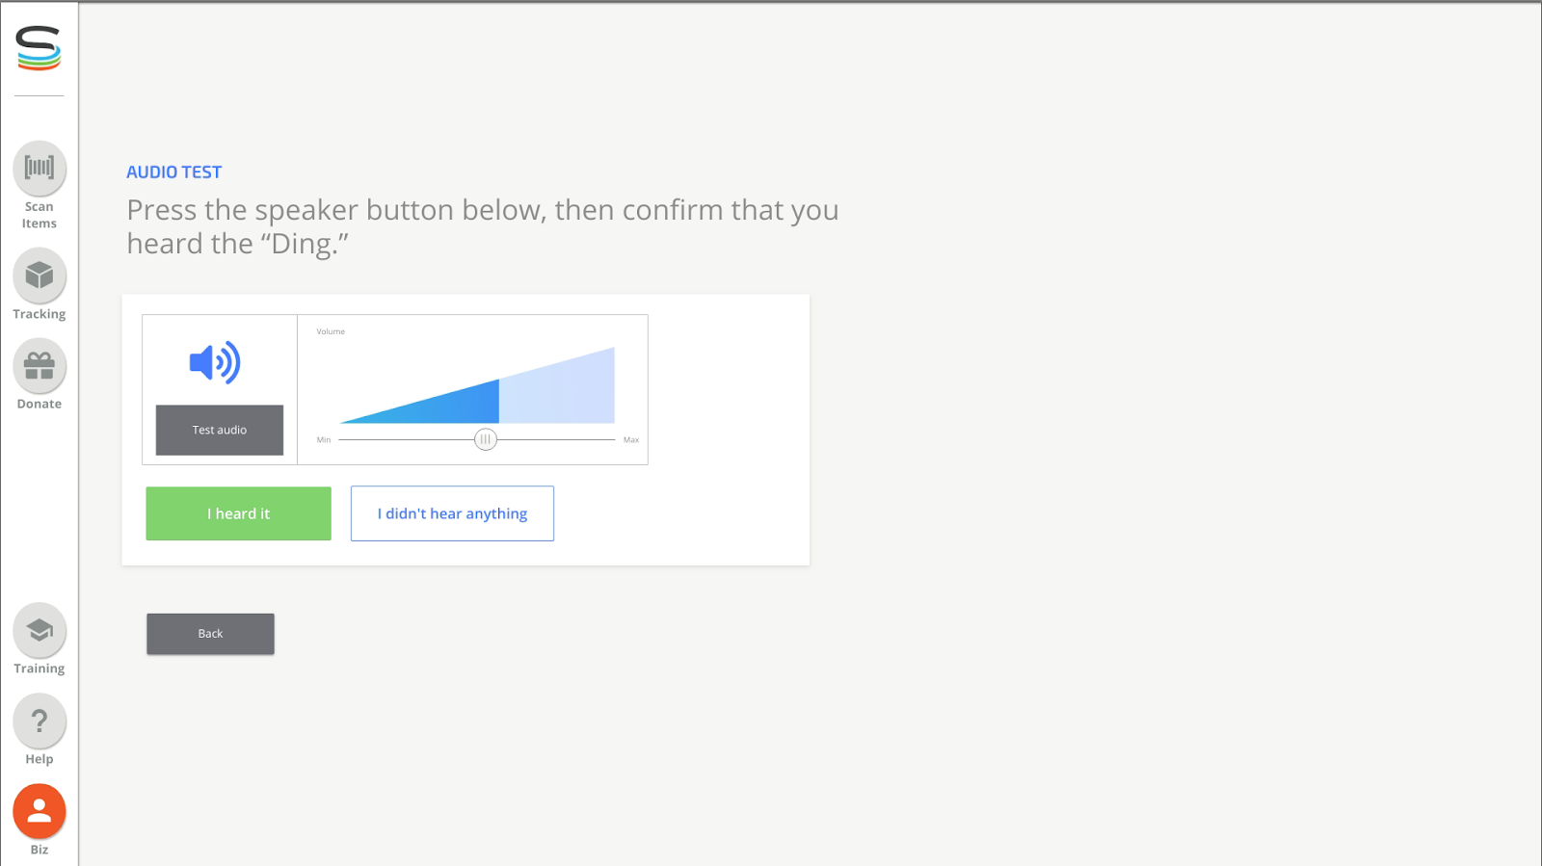The image size is (1542, 866).
Task: Select I didn't hear anything
Action: point(452,513)
